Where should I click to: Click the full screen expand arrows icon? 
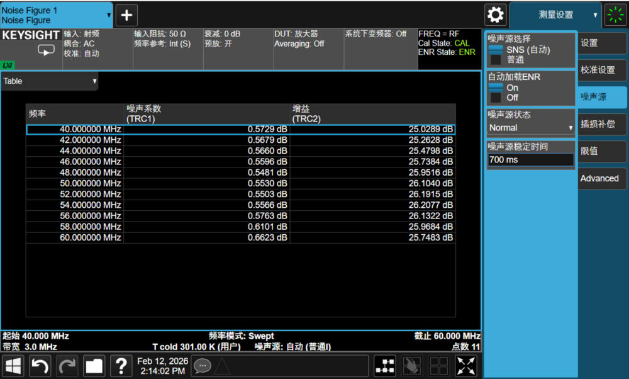pos(466,366)
